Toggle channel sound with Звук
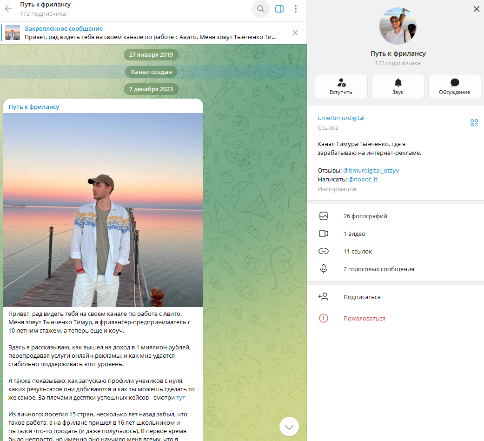This screenshot has height=441, width=484. pos(398,87)
